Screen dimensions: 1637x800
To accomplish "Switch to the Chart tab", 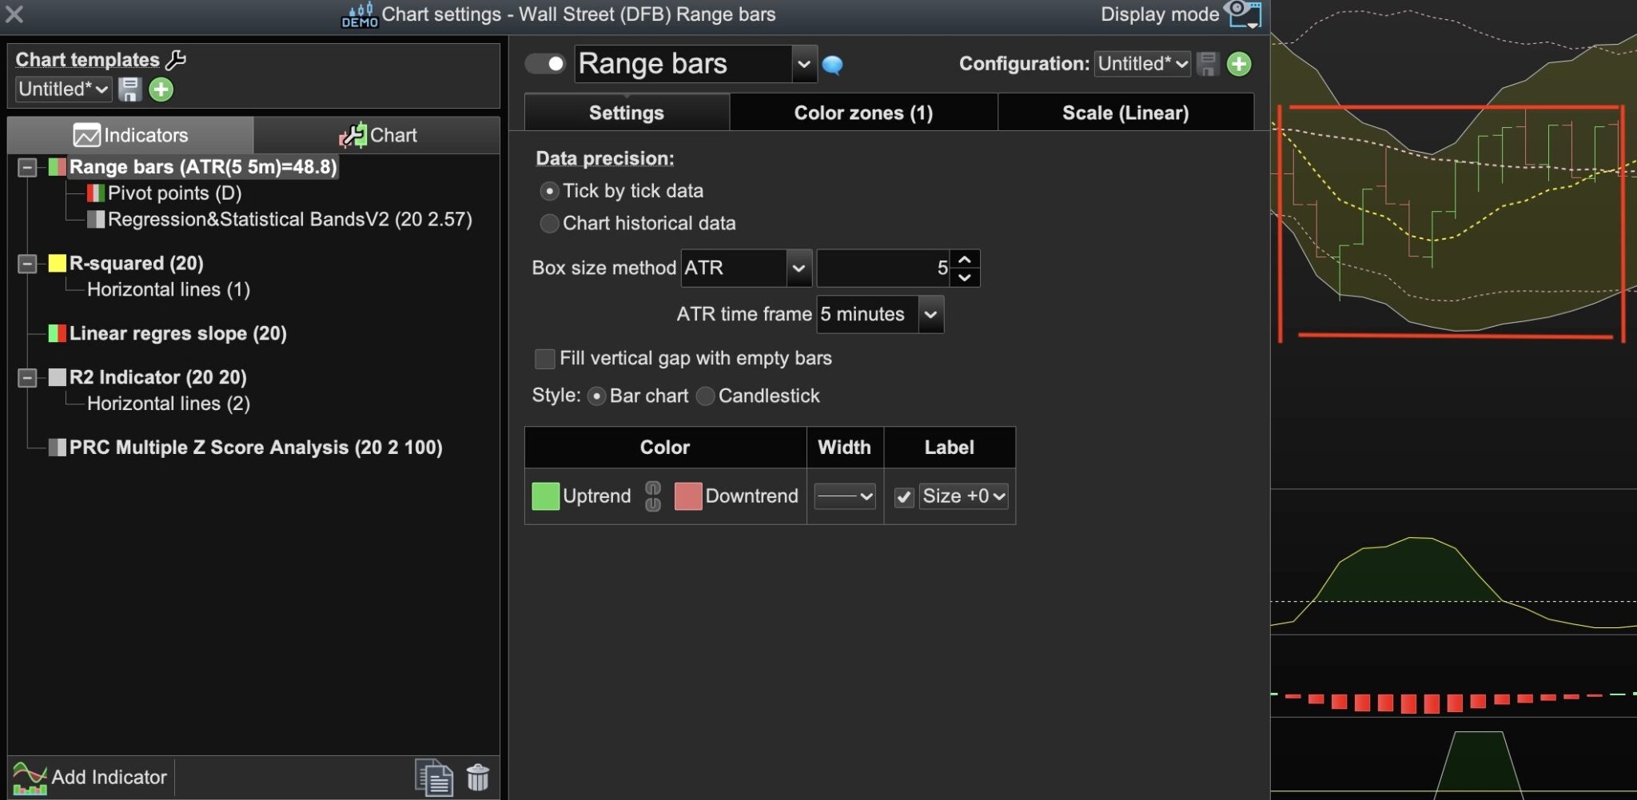I will coord(377,135).
